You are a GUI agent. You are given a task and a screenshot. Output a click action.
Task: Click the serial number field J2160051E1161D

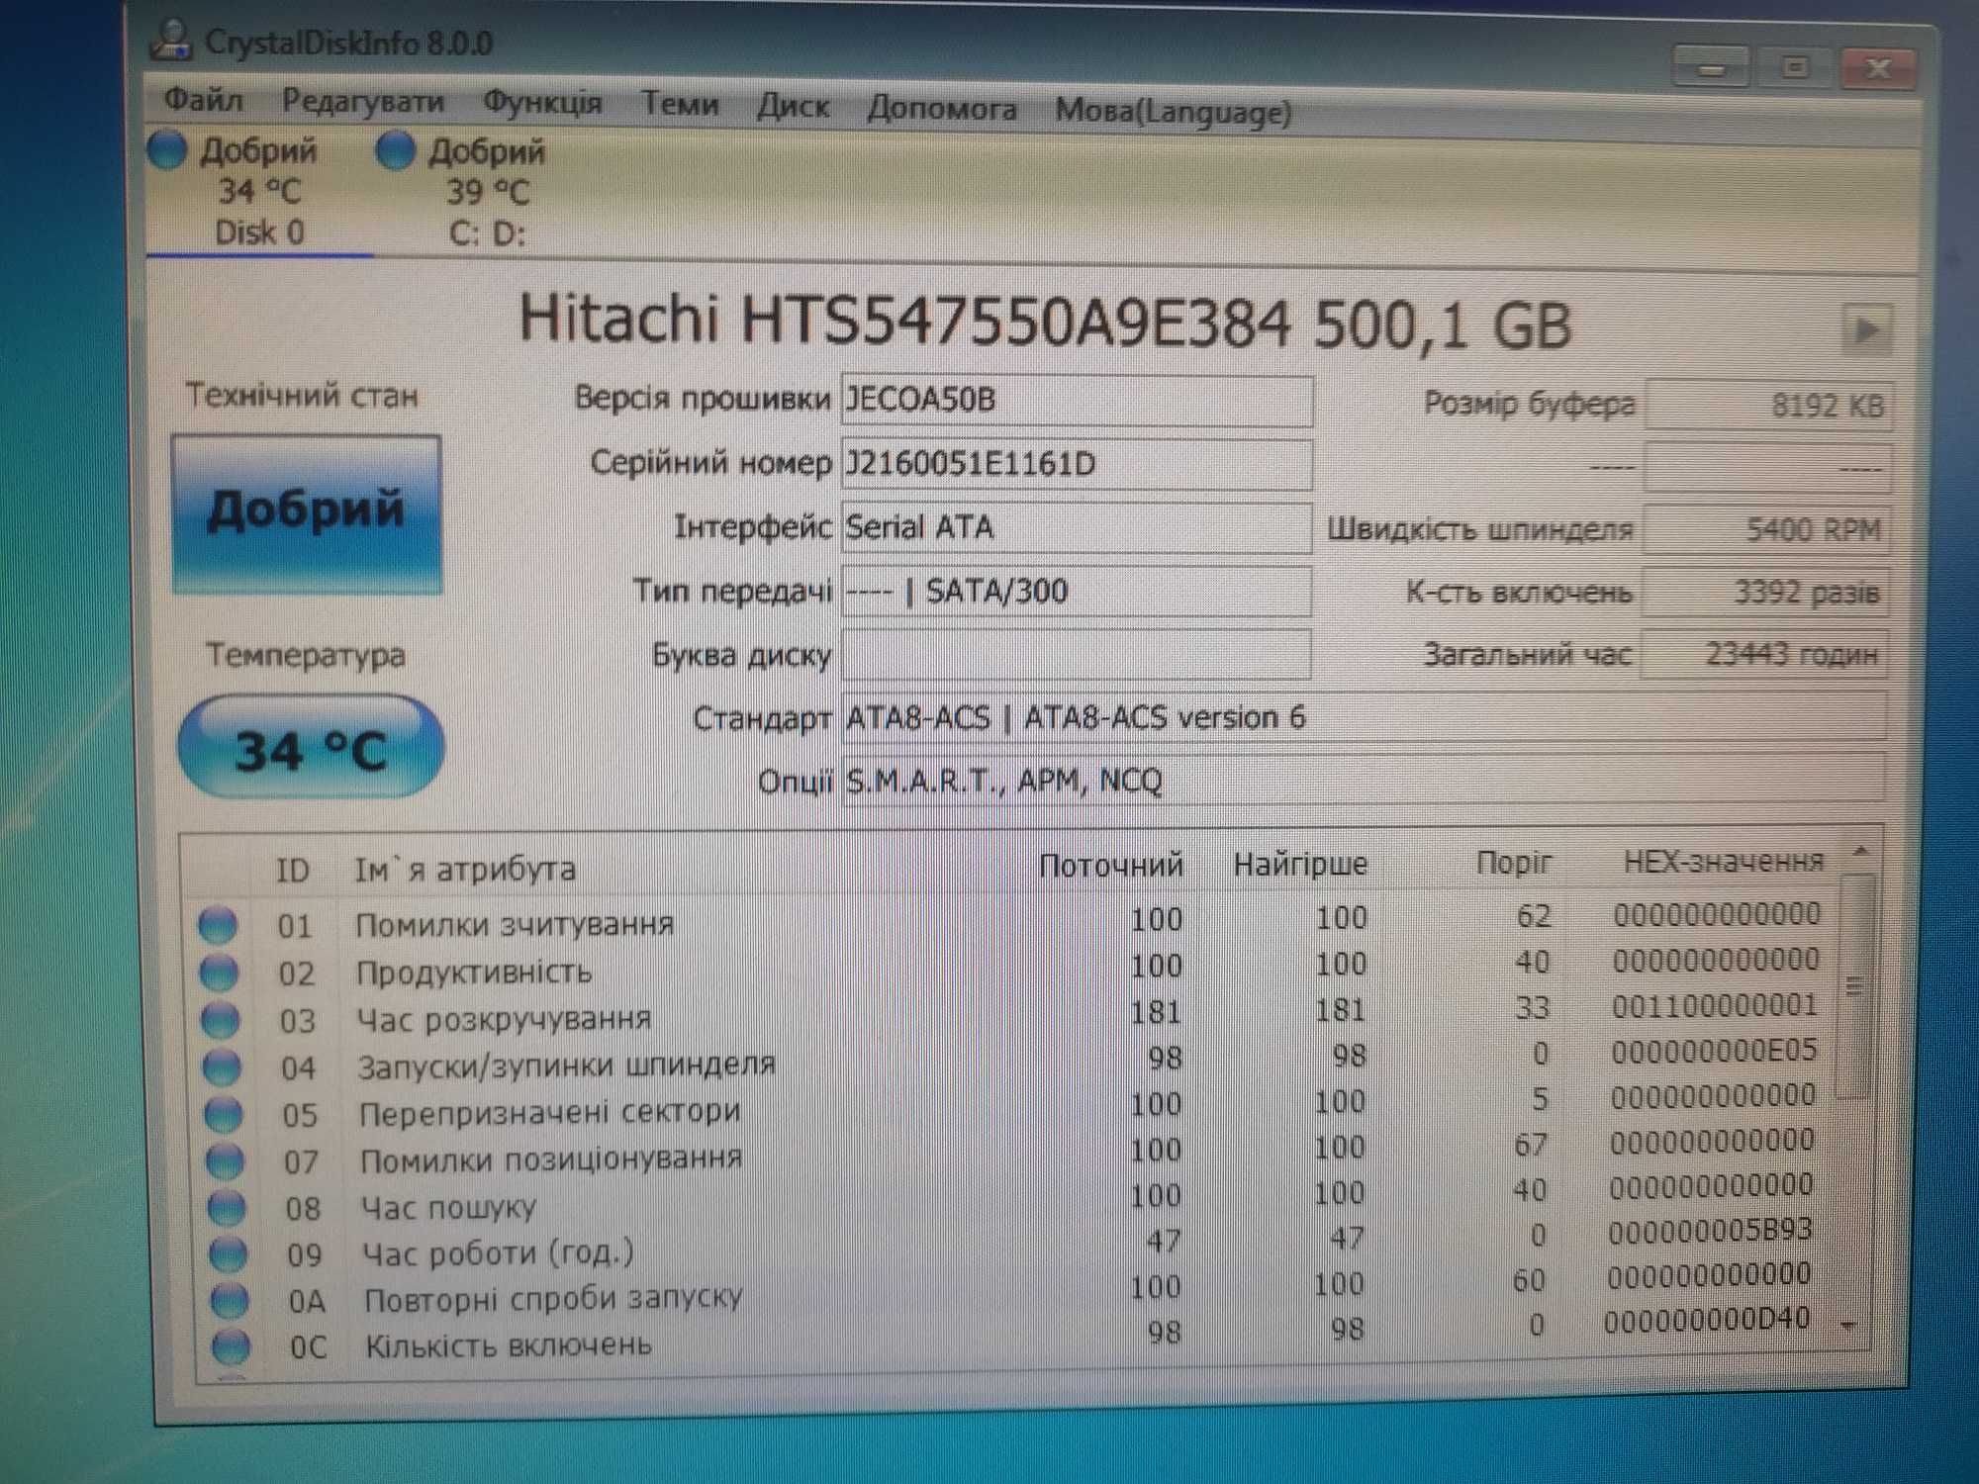[x=1077, y=464]
